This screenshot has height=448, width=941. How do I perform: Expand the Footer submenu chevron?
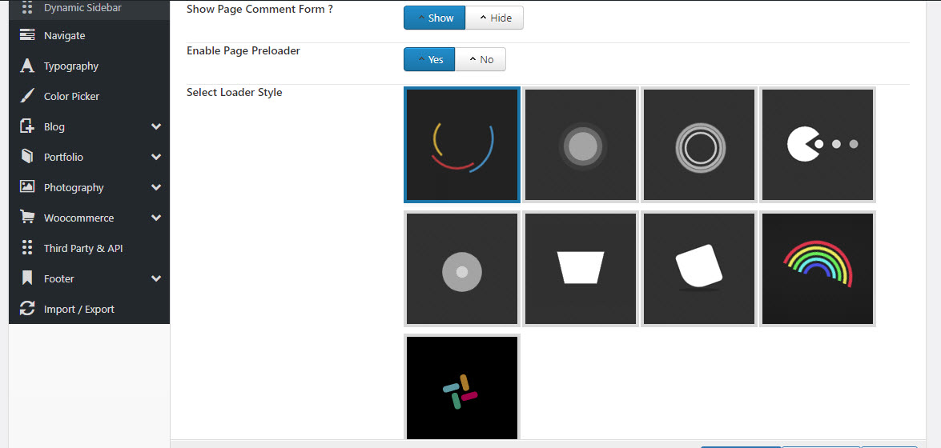(x=156, y=278)
